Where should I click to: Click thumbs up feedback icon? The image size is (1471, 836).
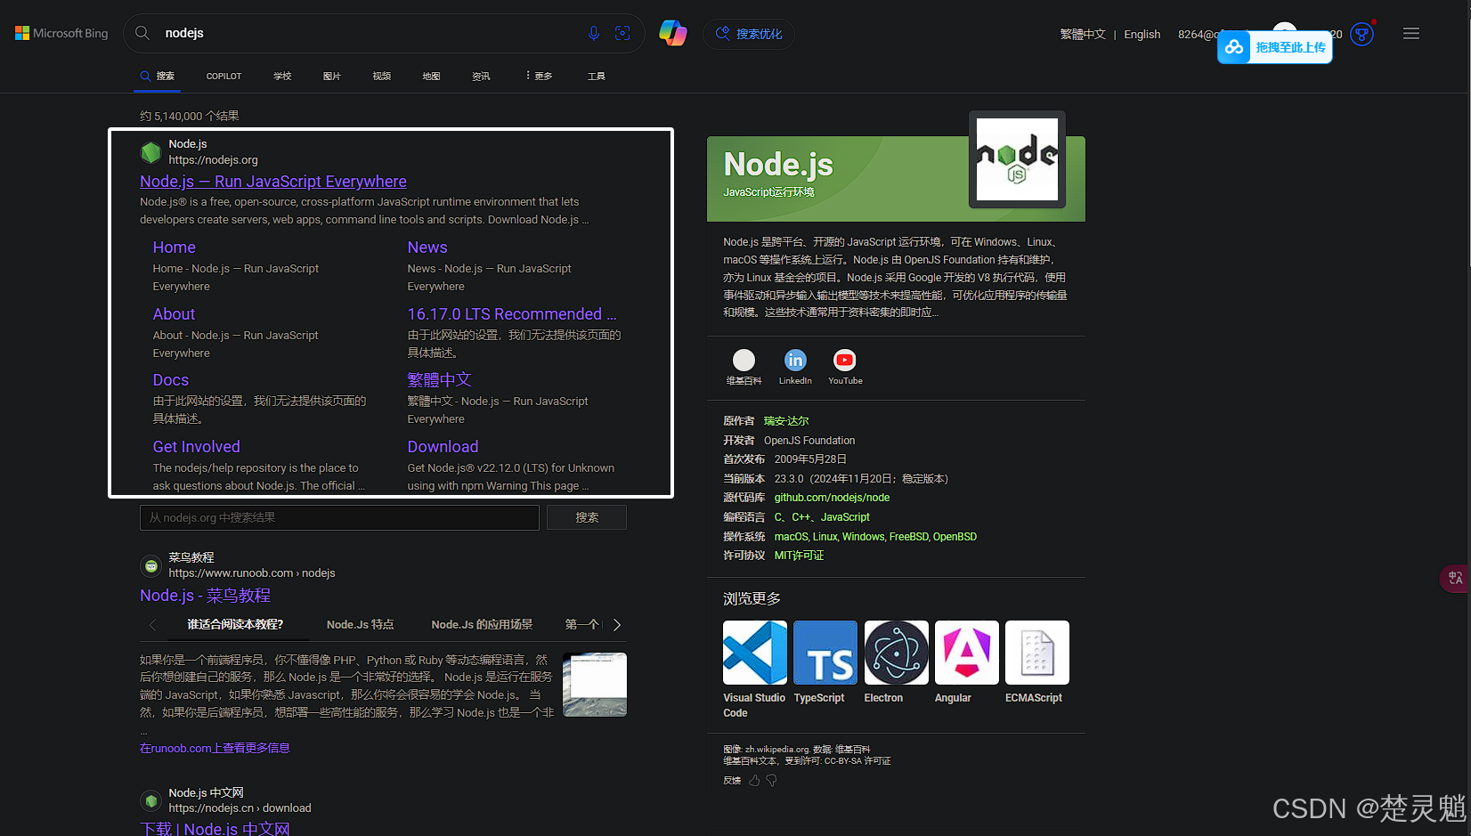pos(754,780)
